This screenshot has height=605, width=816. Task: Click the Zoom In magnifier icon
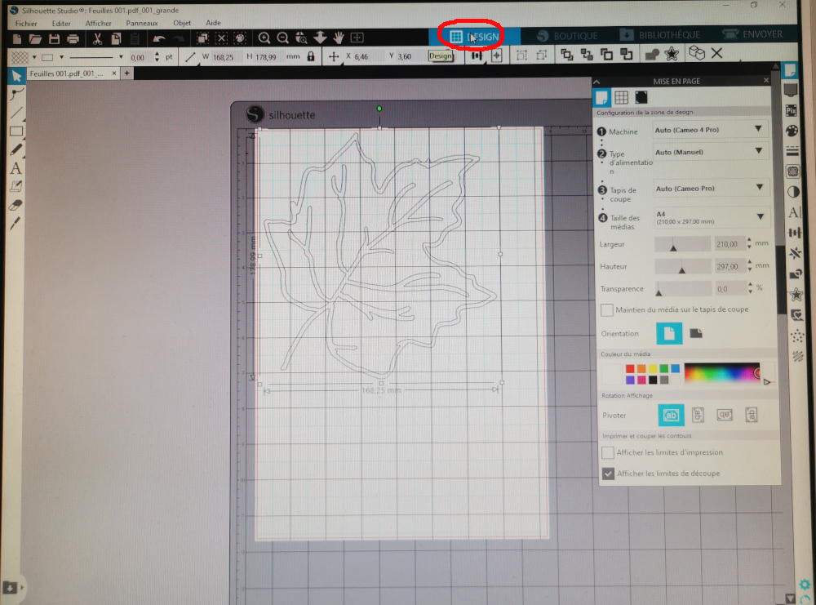264,38
